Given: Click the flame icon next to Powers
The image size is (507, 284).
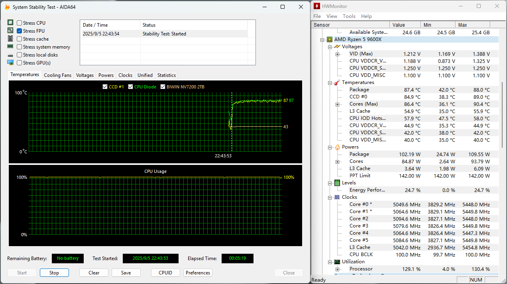Looking at the screenshot, I should [337, 147].
